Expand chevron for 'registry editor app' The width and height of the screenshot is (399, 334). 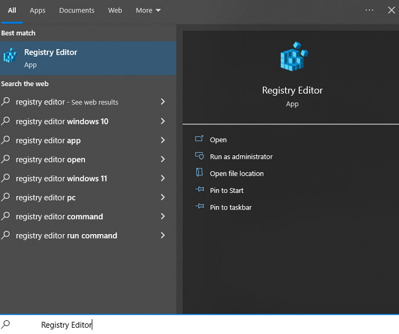163,140
